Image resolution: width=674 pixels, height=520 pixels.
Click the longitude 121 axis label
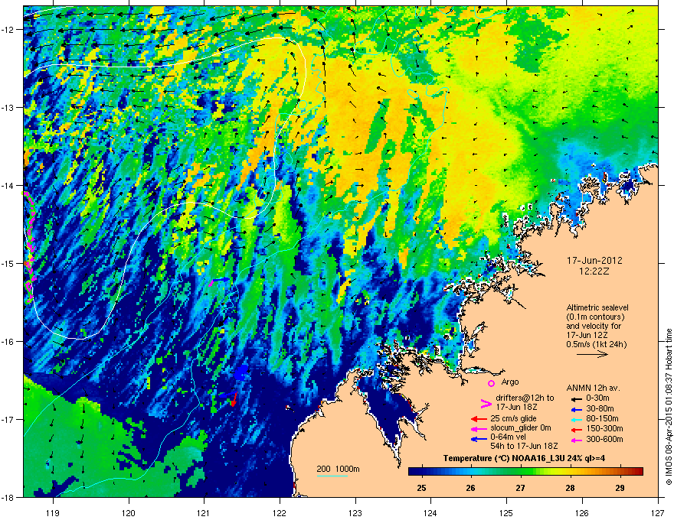click(204, 512)
